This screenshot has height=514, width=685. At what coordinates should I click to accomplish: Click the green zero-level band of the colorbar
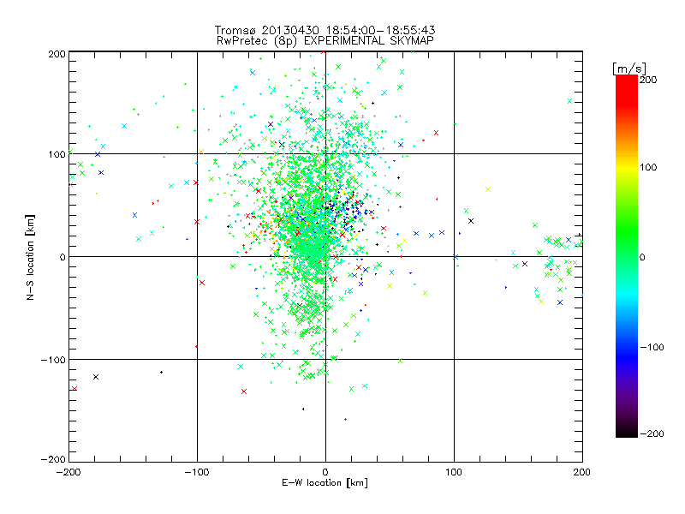point(627,256)
